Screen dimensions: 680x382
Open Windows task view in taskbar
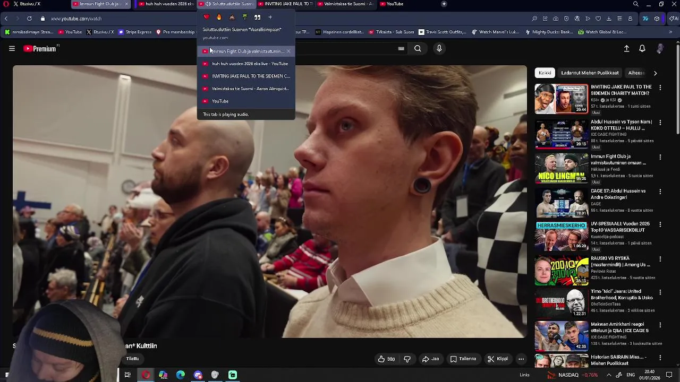127,375
